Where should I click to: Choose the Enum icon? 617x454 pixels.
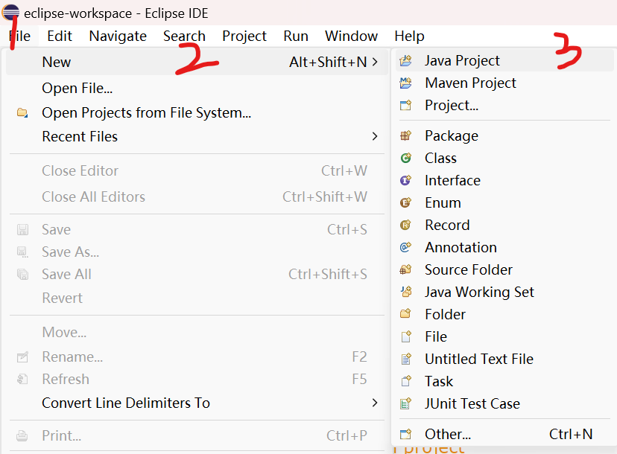click(x=405, y=202)
